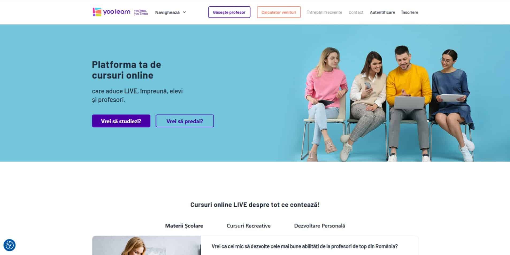Click the 'you learn, you'll earn' tagline
510x255 pixels.
141,12
